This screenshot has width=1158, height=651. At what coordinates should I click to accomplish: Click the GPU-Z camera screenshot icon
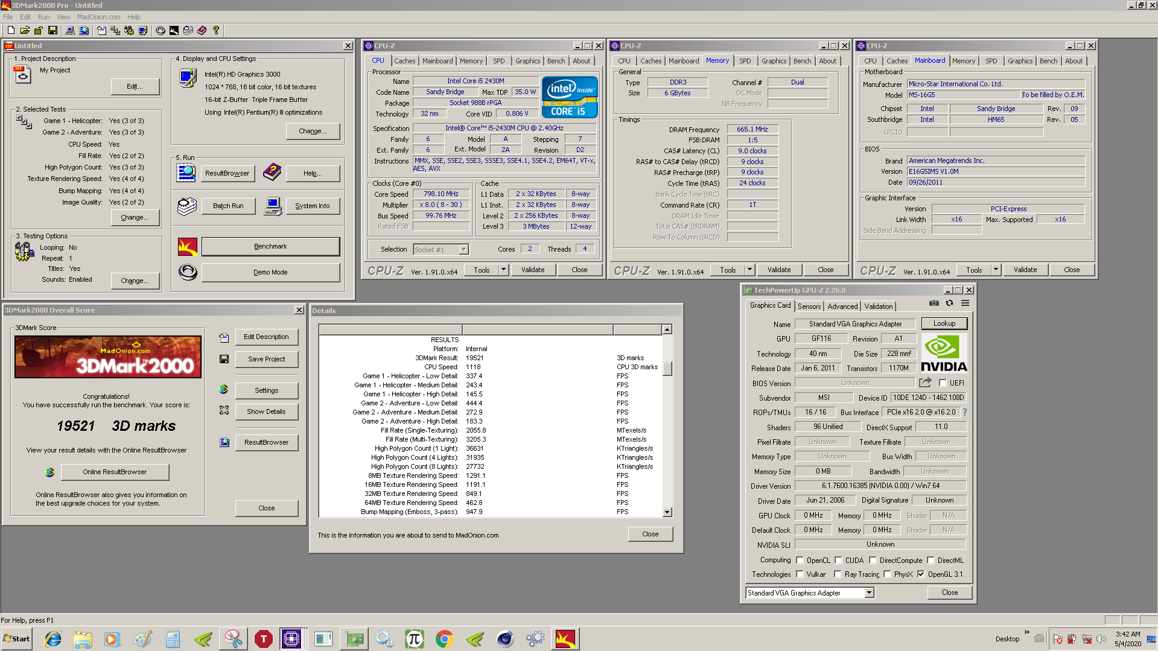pyautogui.click(x=934, y=303)
